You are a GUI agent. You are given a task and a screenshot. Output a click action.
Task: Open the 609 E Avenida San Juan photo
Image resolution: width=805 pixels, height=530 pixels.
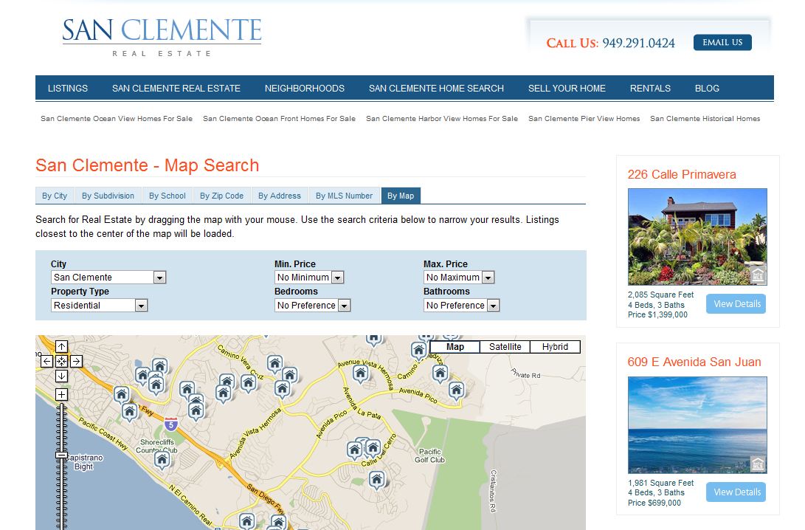[x=697, y=424]
